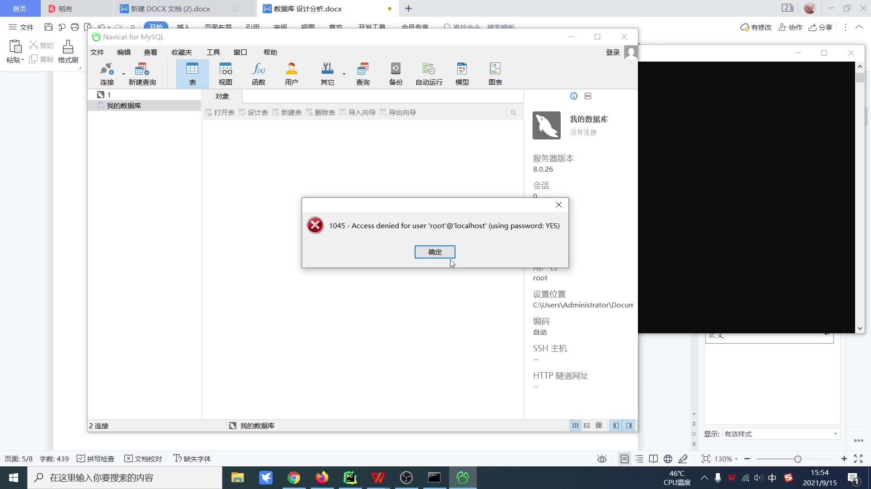Click WPS 分享 share button
Screen dimensions: 871x489
(x=821, y=27)
